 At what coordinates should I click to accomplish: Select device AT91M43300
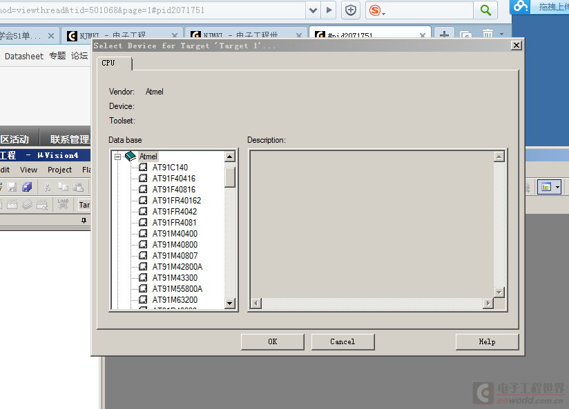(175, 278)
